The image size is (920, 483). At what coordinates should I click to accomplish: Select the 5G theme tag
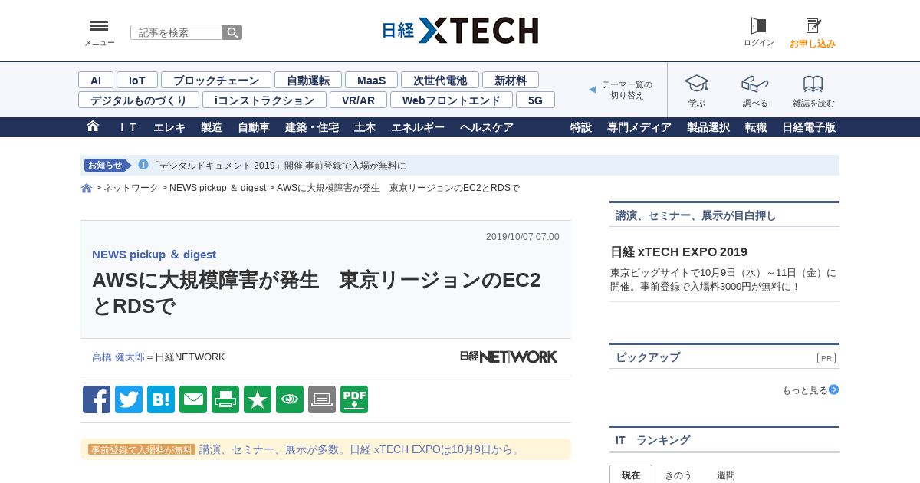coord(535,100)
